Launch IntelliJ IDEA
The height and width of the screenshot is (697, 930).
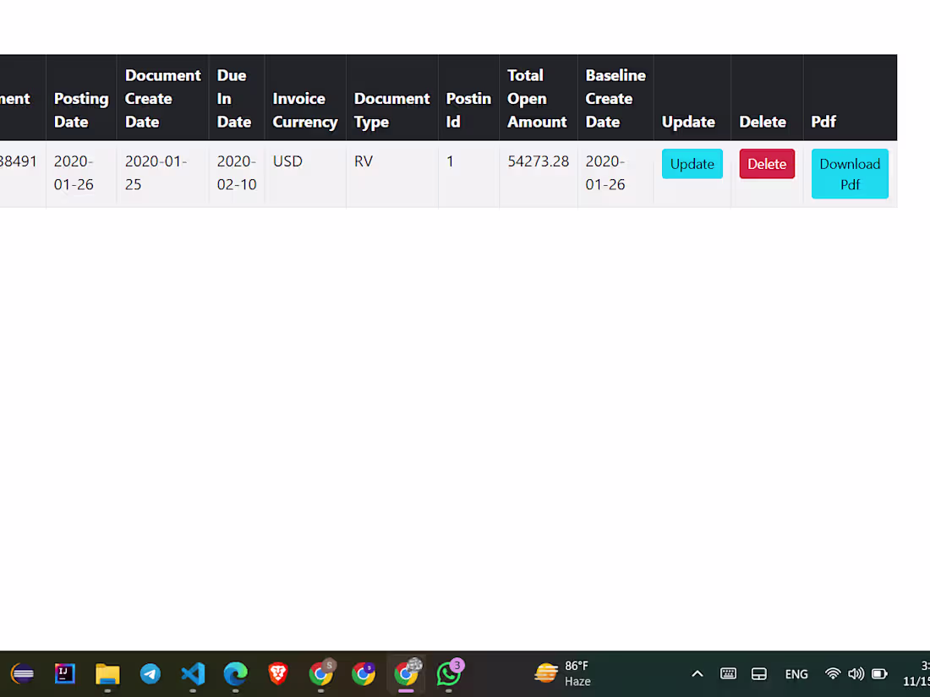point(65,674)
